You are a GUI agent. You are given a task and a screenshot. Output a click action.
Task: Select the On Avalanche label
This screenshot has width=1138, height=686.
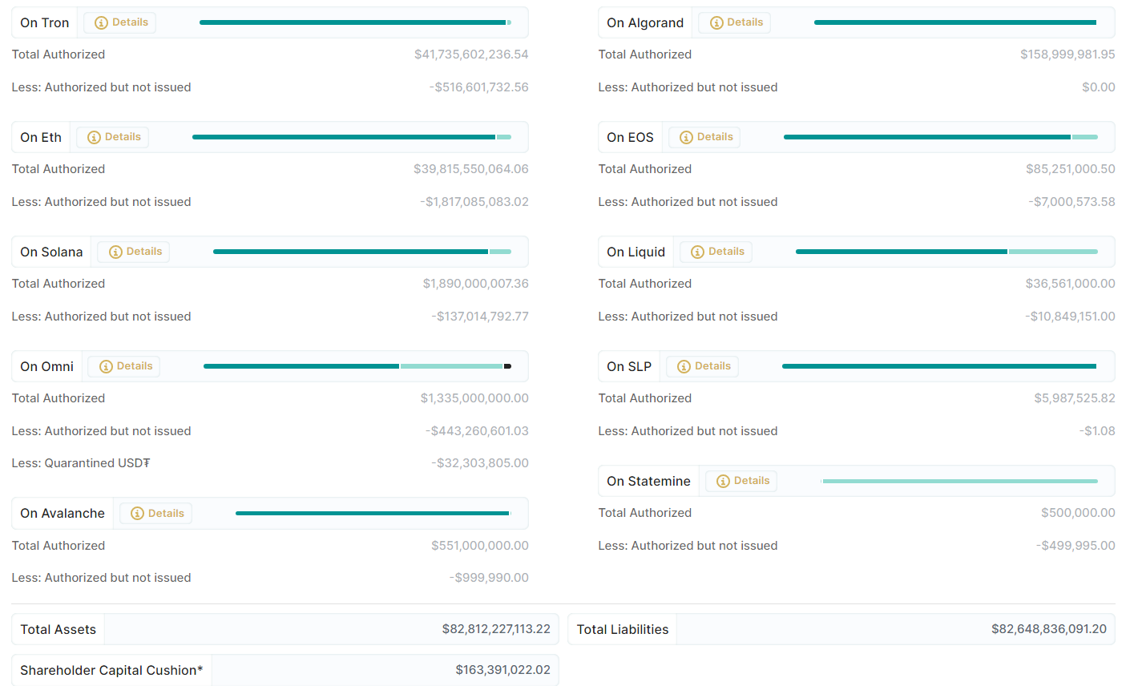click(x=63, y=513)
